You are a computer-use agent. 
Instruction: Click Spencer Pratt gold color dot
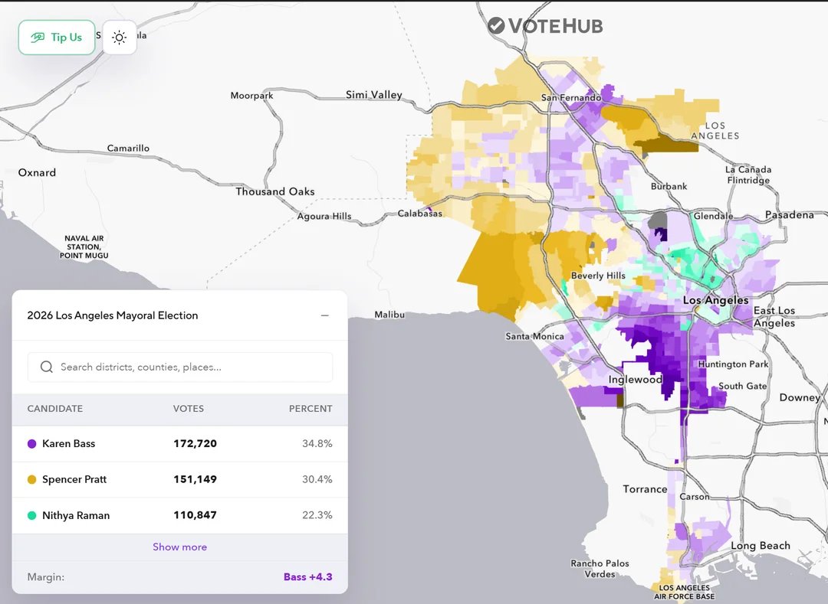point(31,480)
